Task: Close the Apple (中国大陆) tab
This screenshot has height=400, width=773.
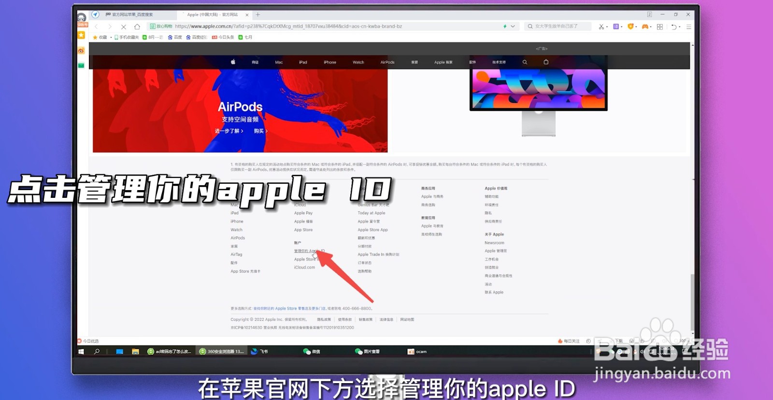Action: 247,15
